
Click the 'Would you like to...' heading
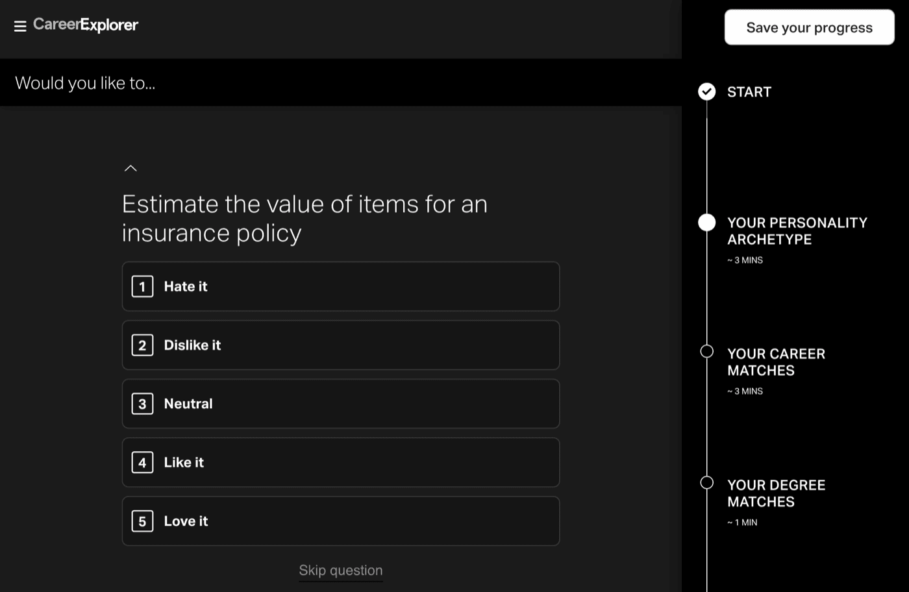click(85, 83)
